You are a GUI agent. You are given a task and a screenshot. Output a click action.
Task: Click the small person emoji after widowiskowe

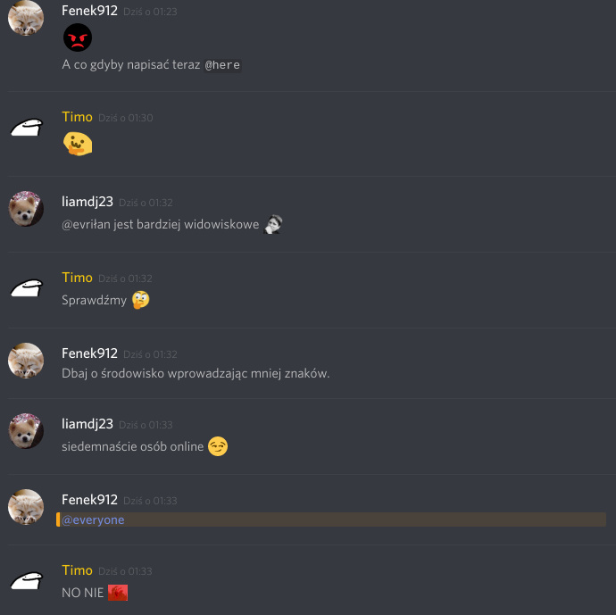point(273,224)
